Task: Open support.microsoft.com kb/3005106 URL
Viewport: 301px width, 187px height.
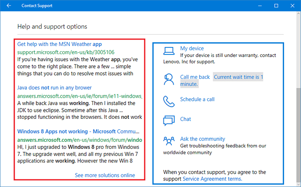Action: (66, 52)
